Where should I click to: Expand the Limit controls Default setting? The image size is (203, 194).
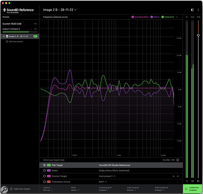133,189
